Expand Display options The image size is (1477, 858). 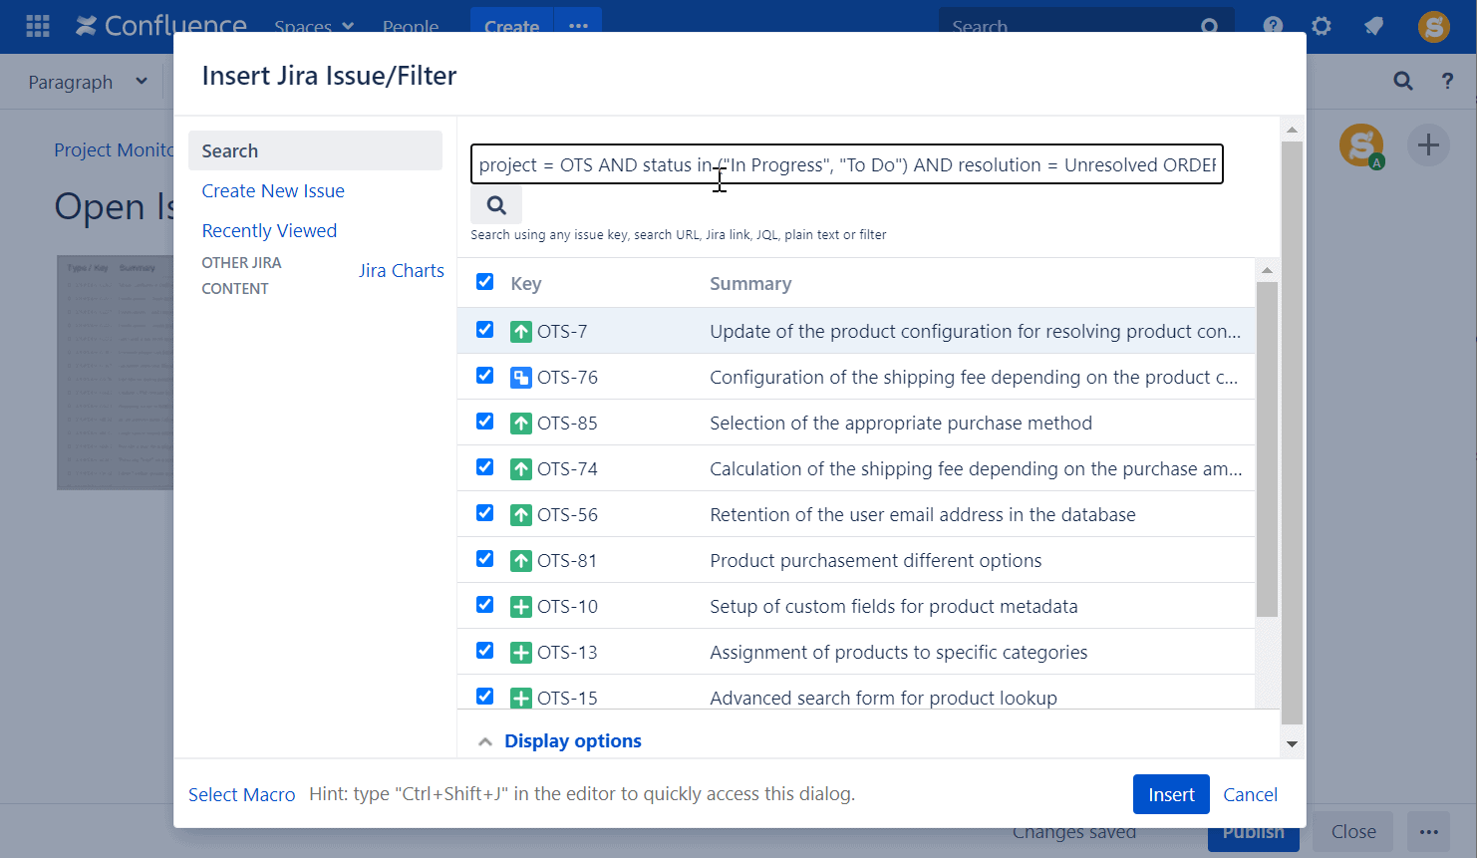(573, 740)
